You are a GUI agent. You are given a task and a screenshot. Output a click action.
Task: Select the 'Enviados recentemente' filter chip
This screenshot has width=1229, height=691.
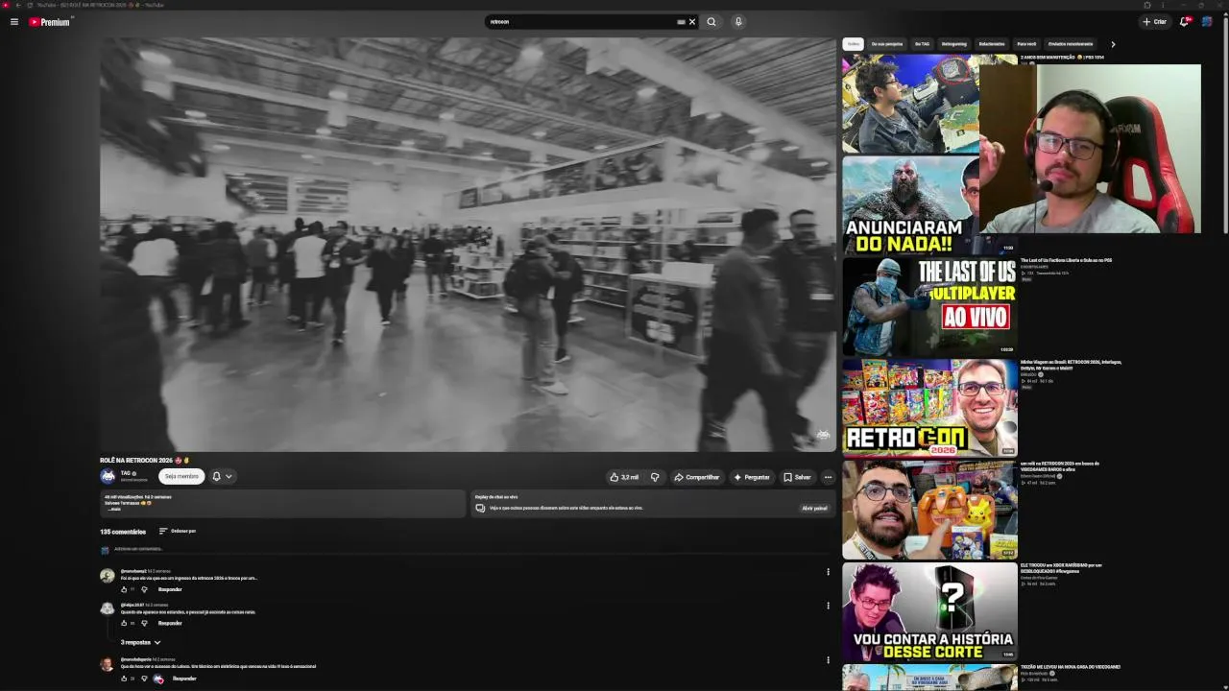coord(1071,44)
